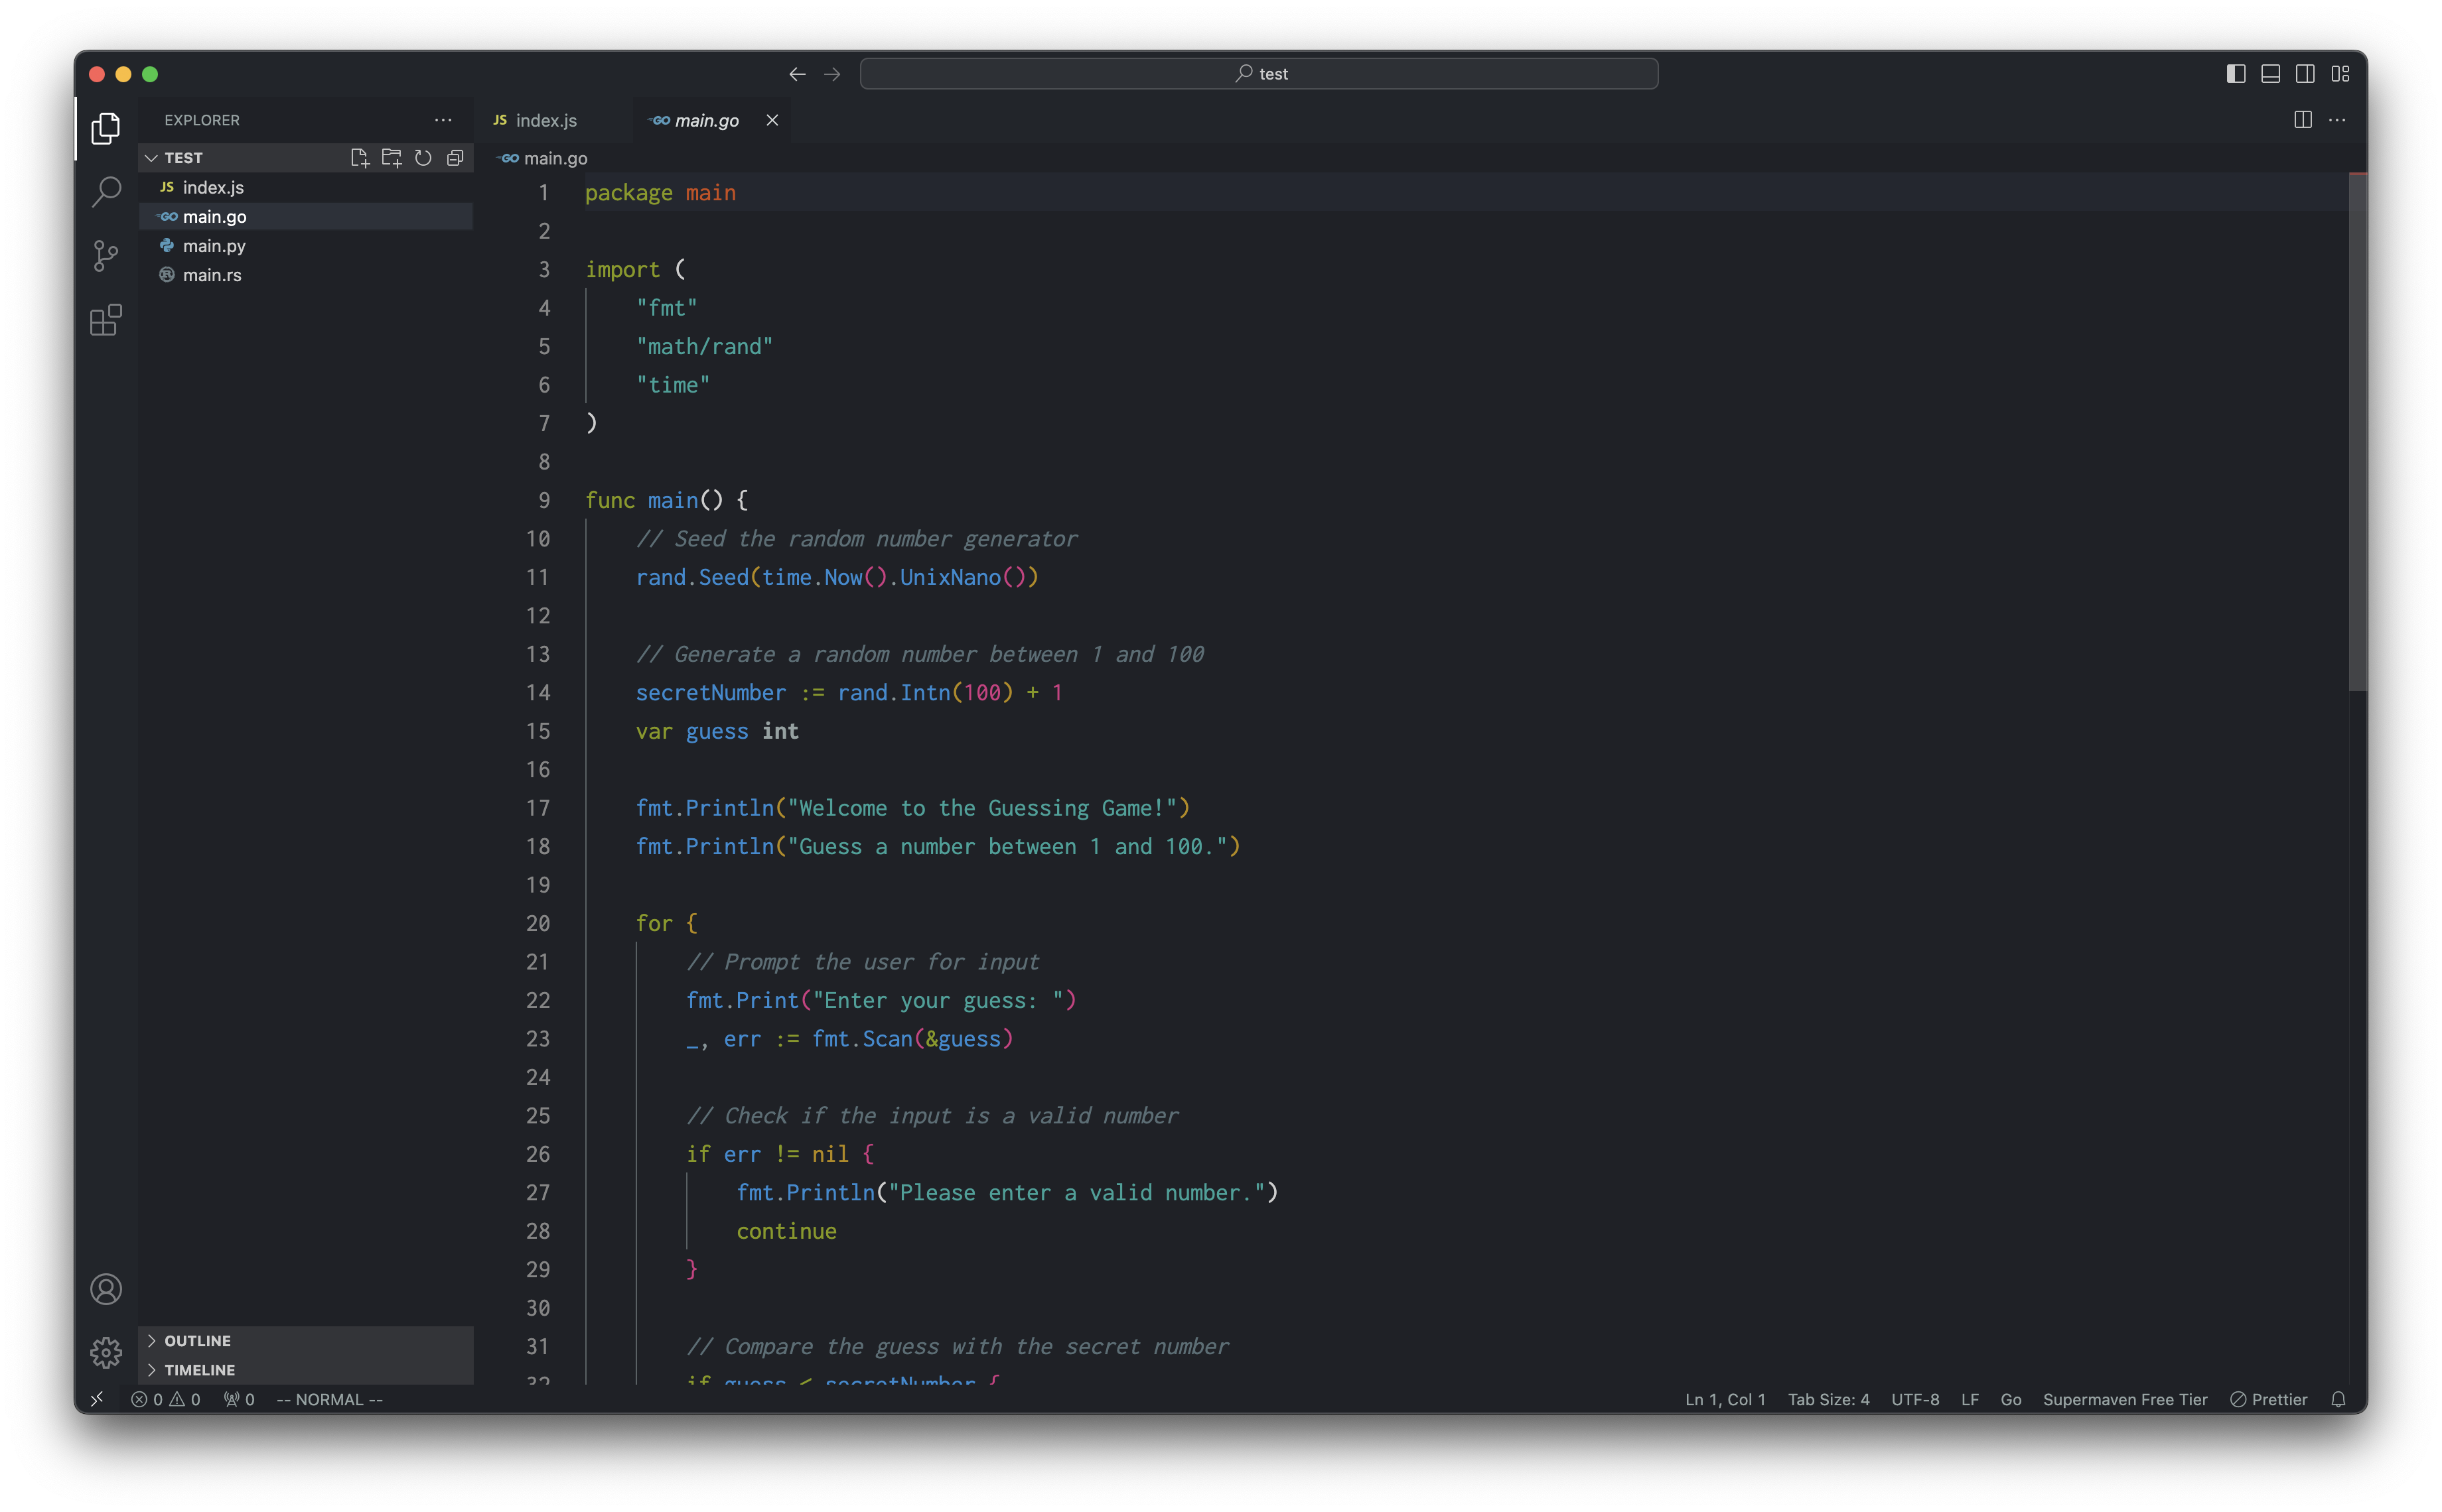Click the editor vertical scrollbar

pos(2357,432)
